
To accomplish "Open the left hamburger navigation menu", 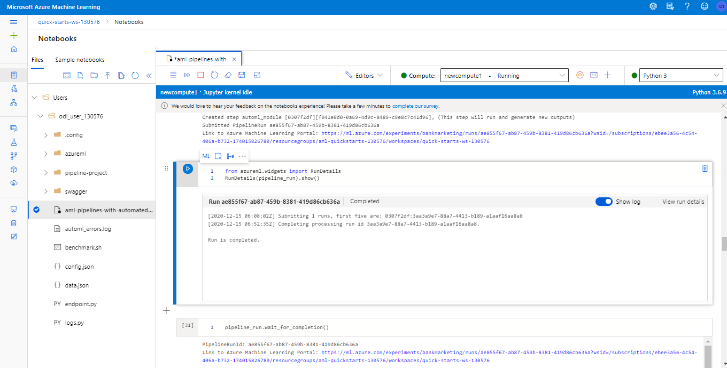I will pos(14,22).
